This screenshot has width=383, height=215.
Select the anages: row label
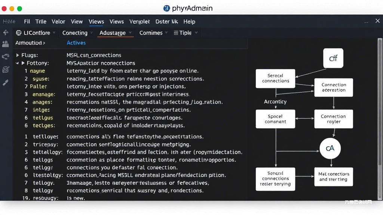point(43,102)
